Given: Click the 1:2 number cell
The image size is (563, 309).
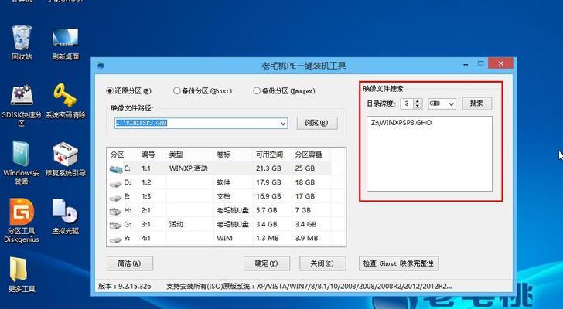Looking at the screenshot, I should coord(146,182).
